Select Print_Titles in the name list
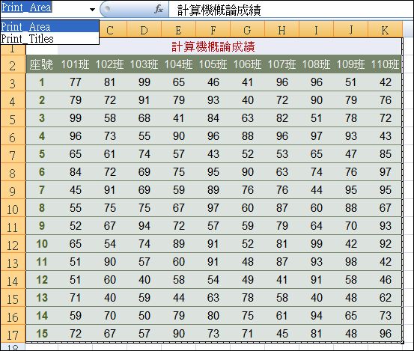 49,38
